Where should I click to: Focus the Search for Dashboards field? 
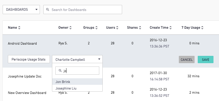(83, 10)
